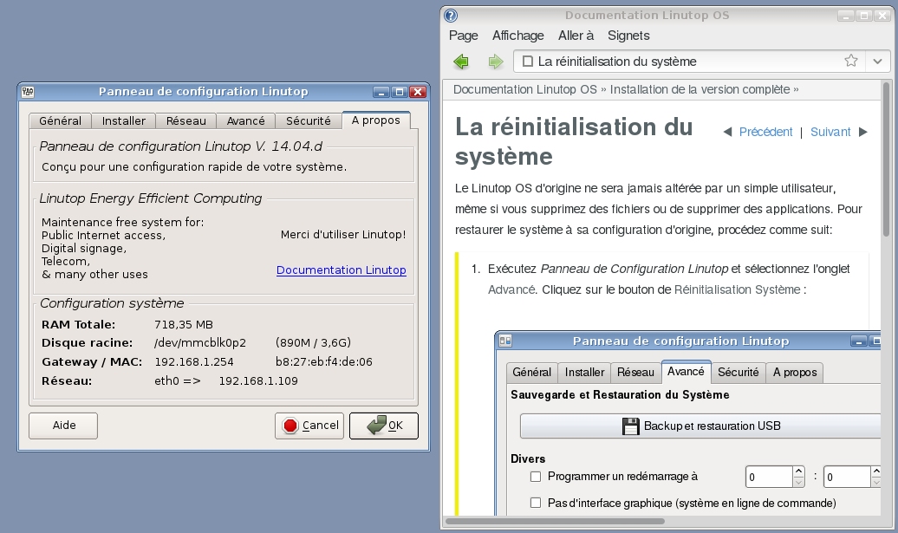898x533 pixels.
Task: Open the Aller à menu
Action: [x=576, y=36]
